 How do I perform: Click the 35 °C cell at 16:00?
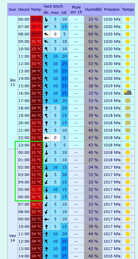(x=36, y=93)
